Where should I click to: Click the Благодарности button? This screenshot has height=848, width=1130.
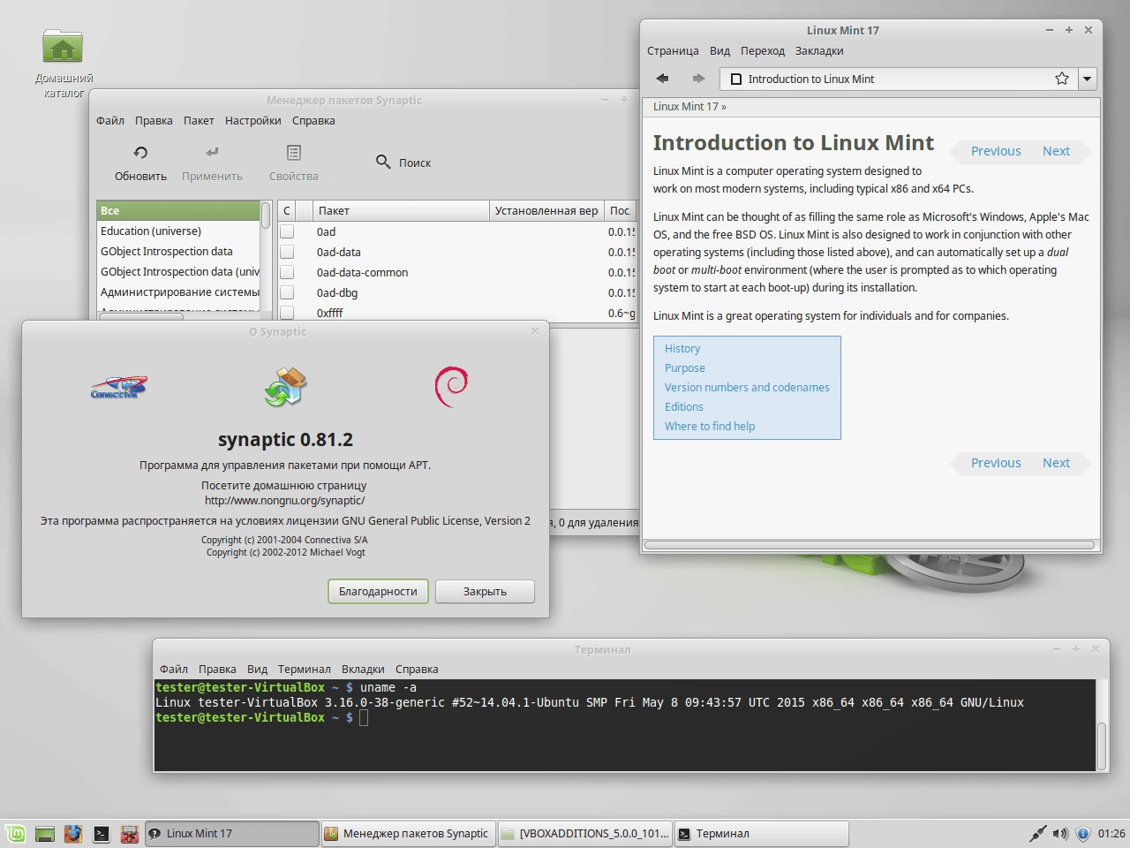pos(378,591)
